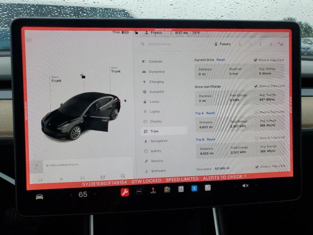Open Franco profile in top status bar

pos(154,33)
